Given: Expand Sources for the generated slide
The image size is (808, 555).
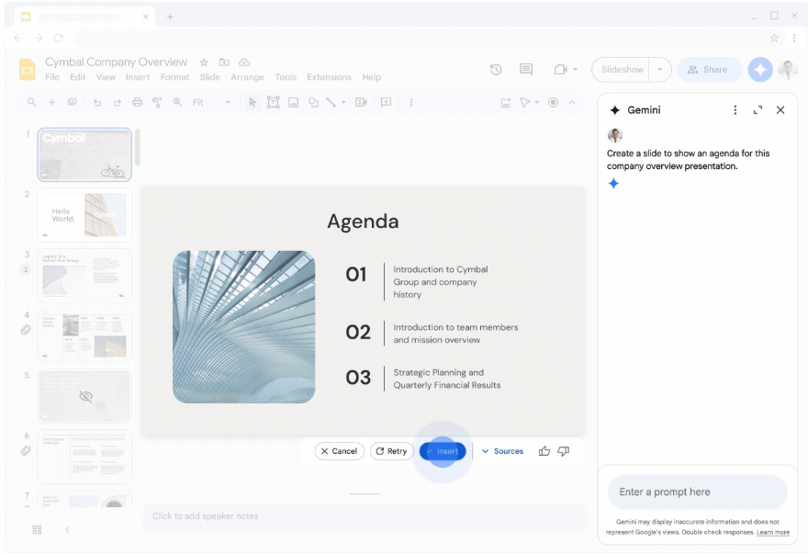Looking at the screenshot, I should tap(502, 450).
